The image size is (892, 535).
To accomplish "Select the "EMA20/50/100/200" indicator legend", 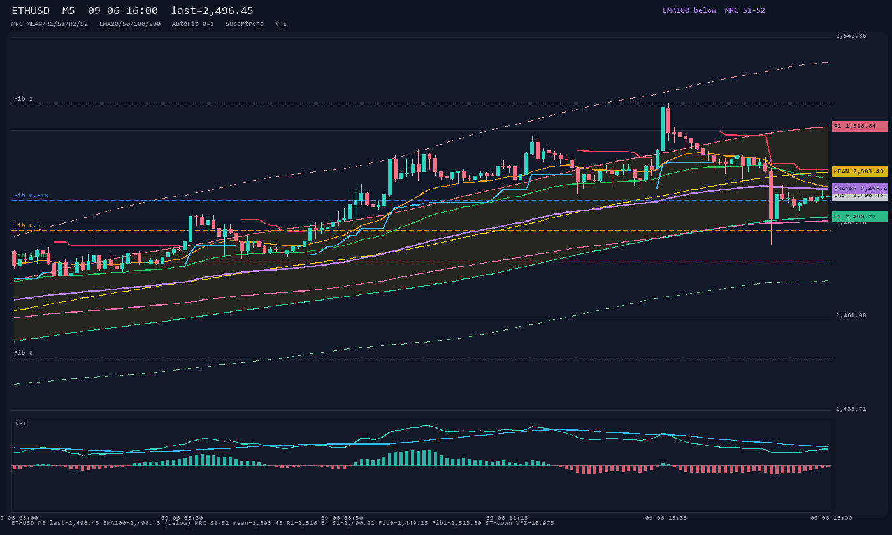I will (x=130, y=24).
